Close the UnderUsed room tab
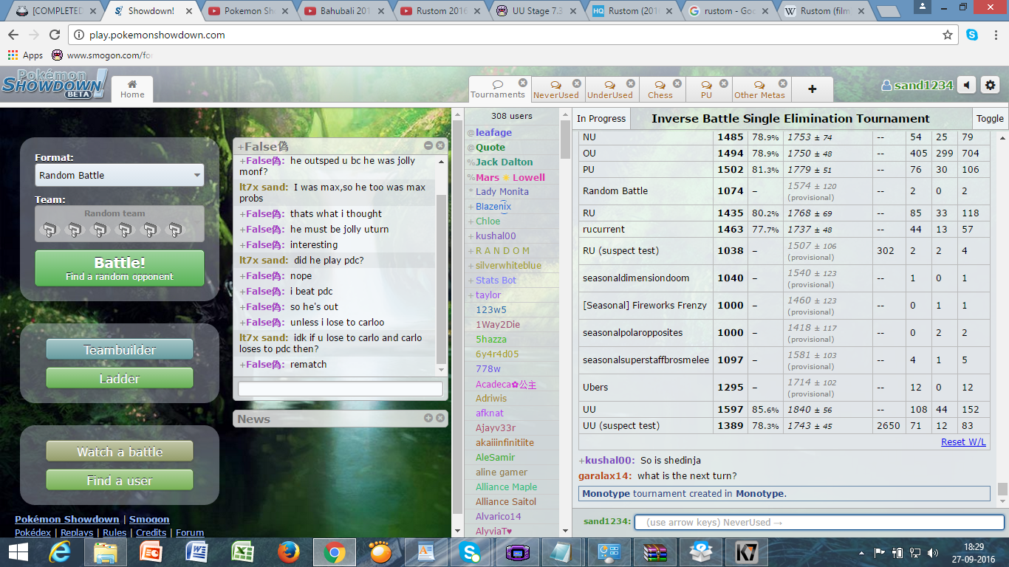Image resolution: width=1009 pixels, height=567 pixels. pos(631,83)
